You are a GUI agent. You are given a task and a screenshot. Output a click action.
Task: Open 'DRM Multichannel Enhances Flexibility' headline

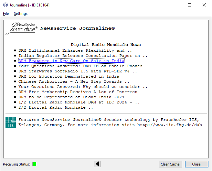click(x=75, y=50)
